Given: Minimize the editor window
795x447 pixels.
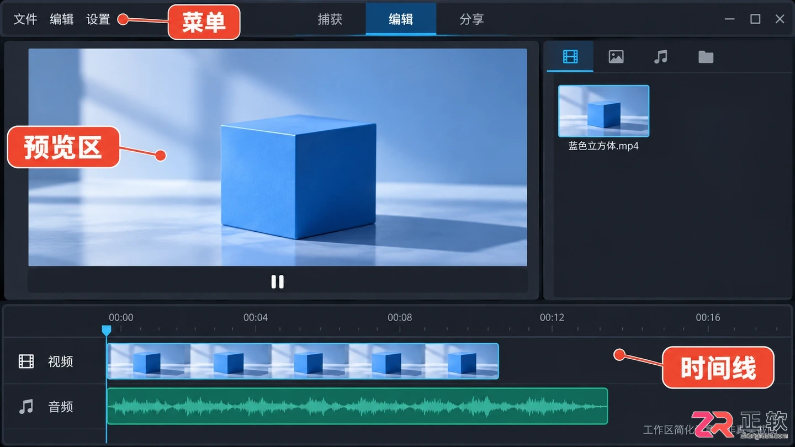Looking at the screenshot, I should click(730, 19).
